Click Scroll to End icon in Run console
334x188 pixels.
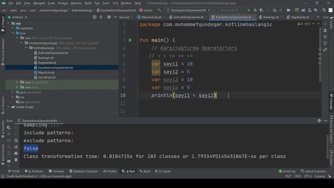(16, 147)
